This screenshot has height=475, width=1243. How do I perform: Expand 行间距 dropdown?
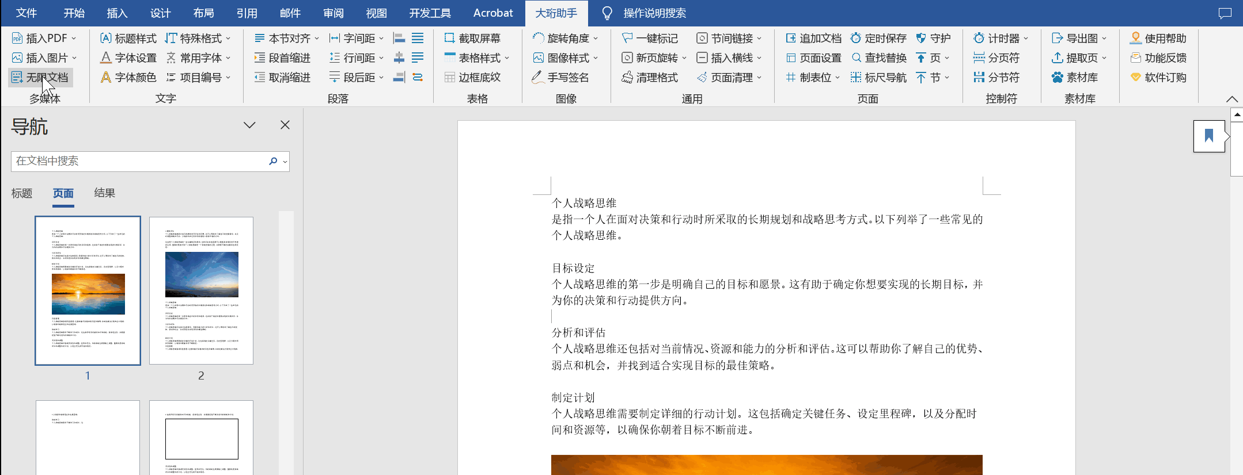pyautogui.click(x=381, y=58)
